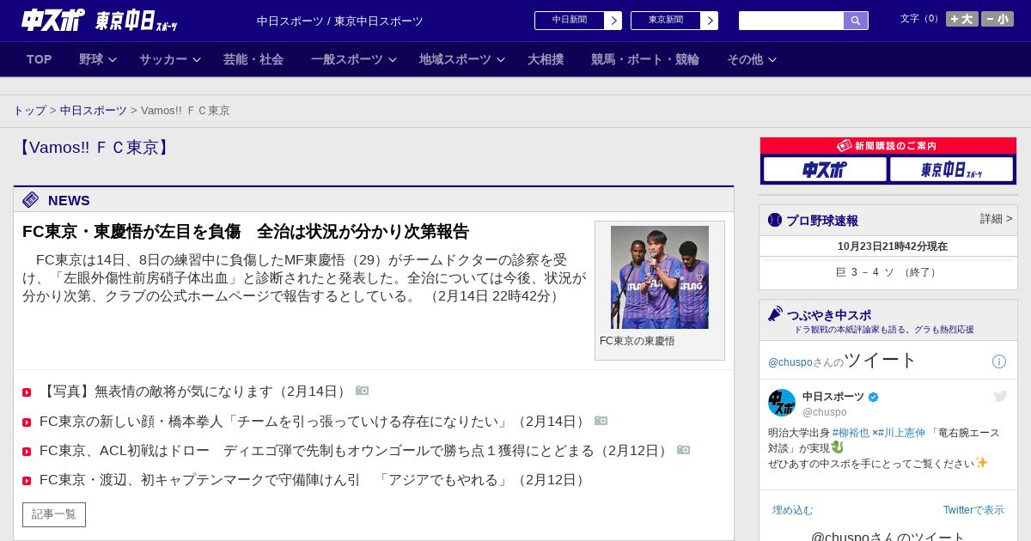
Task: Click the Twitter info icon
Action: (999, 362)
